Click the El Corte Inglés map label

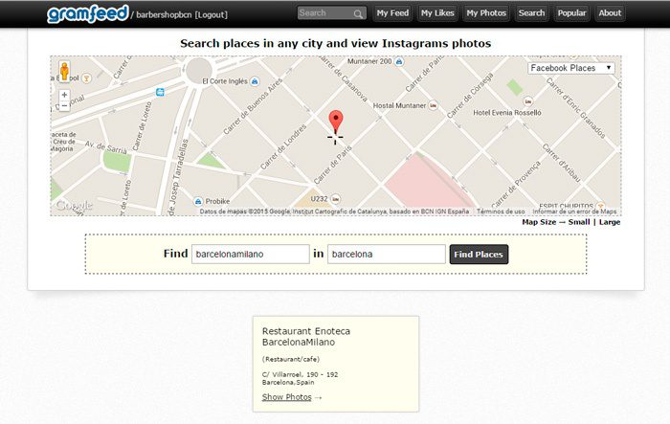click(225, 81)
